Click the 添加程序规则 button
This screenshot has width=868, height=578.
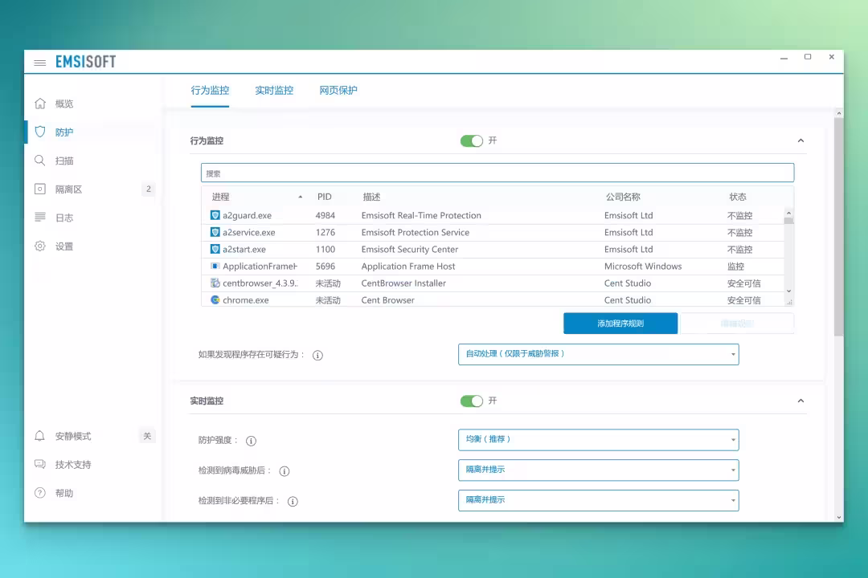coord(620,324)
